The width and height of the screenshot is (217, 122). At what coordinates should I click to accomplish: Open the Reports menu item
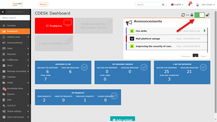pos(15,94)
